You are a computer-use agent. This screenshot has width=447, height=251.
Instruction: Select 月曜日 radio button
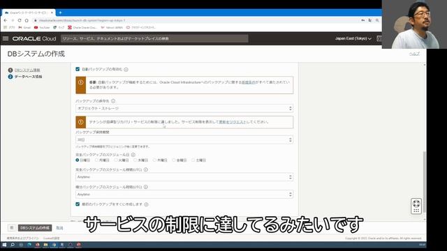pyautogui.click(x=96, y=160)
